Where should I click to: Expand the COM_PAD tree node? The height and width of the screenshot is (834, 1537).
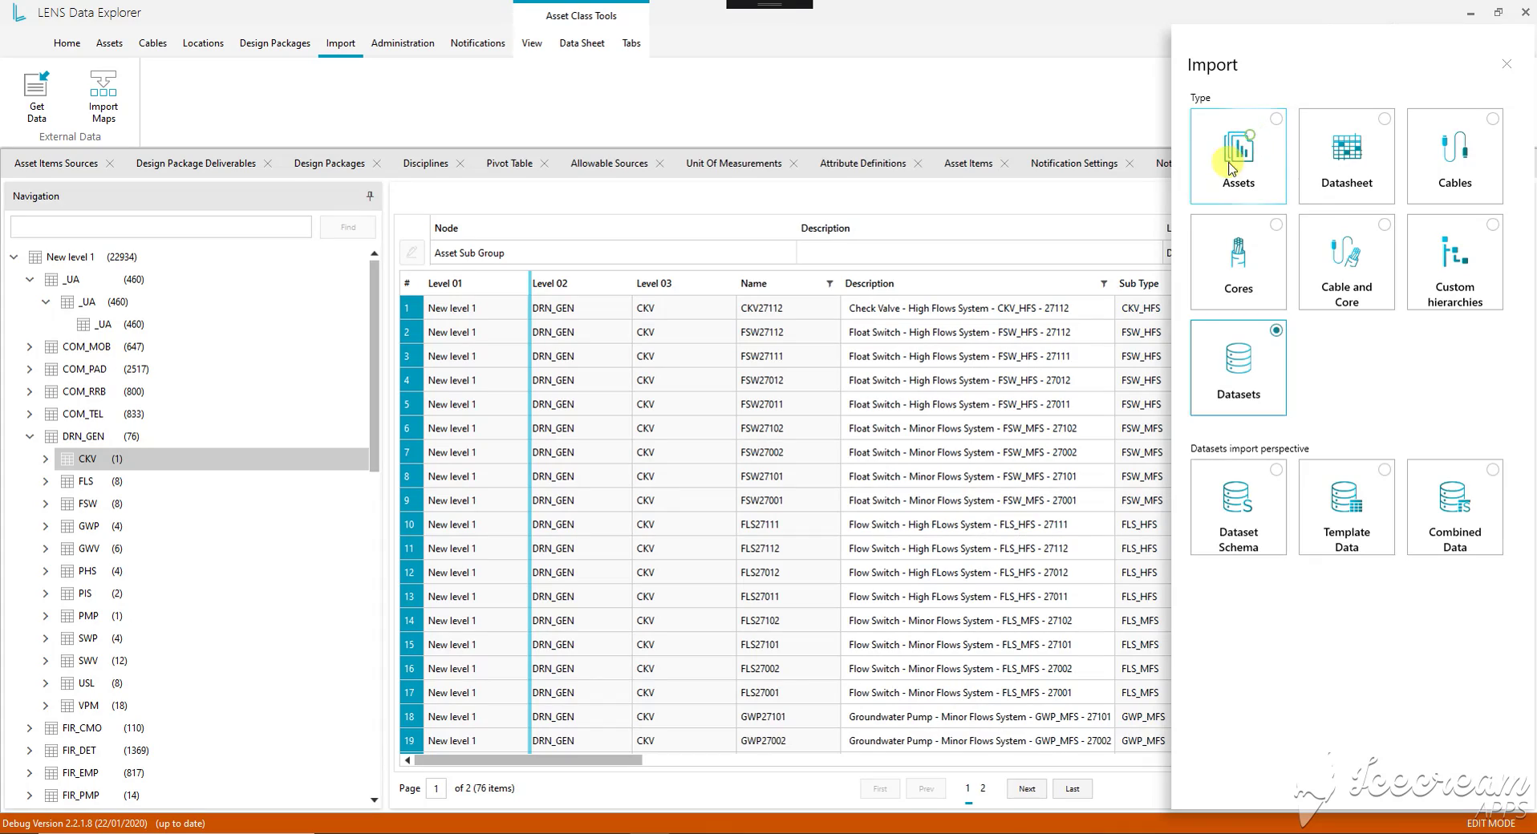(x=30, y=370)
